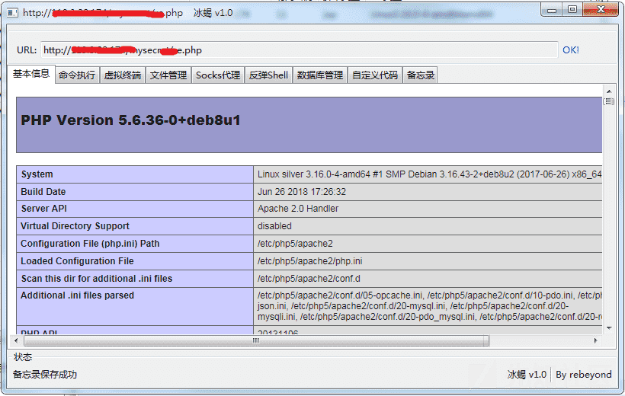Select the Build Date label cell
625x396 pixels.
135,192
